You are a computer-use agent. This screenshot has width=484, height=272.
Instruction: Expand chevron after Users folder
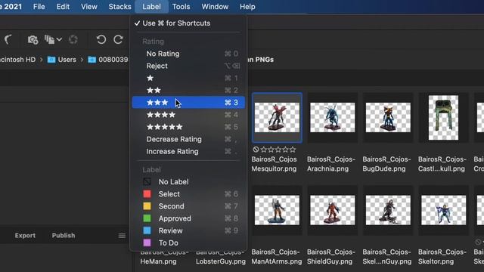point(82,60)
